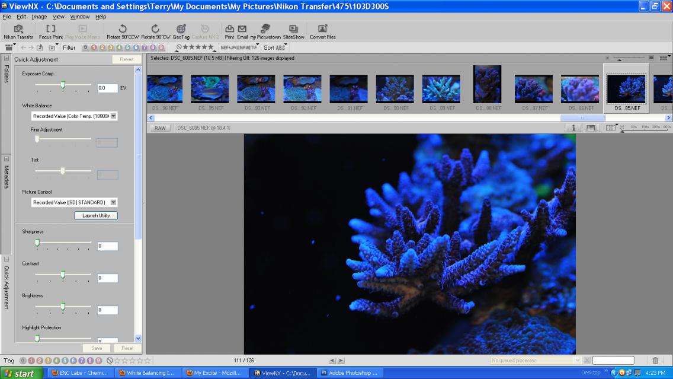The height and width of the screenshot is (379, 673).
Task: Open the GeoTag tool
Action: 181,32
